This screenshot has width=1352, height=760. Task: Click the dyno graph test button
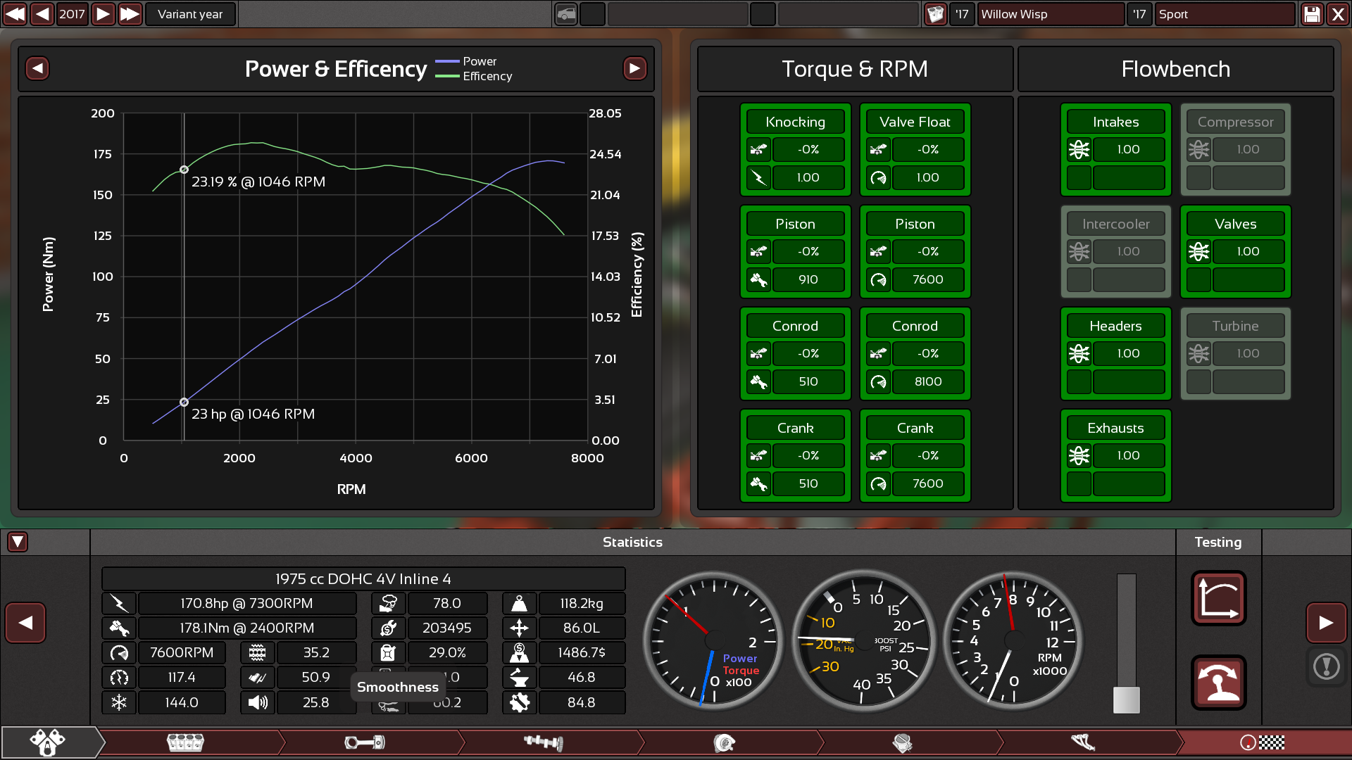[1218, 598]
